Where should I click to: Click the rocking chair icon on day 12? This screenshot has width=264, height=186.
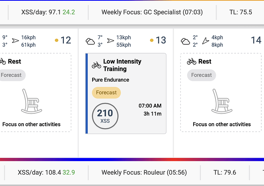tap(31, 101)
